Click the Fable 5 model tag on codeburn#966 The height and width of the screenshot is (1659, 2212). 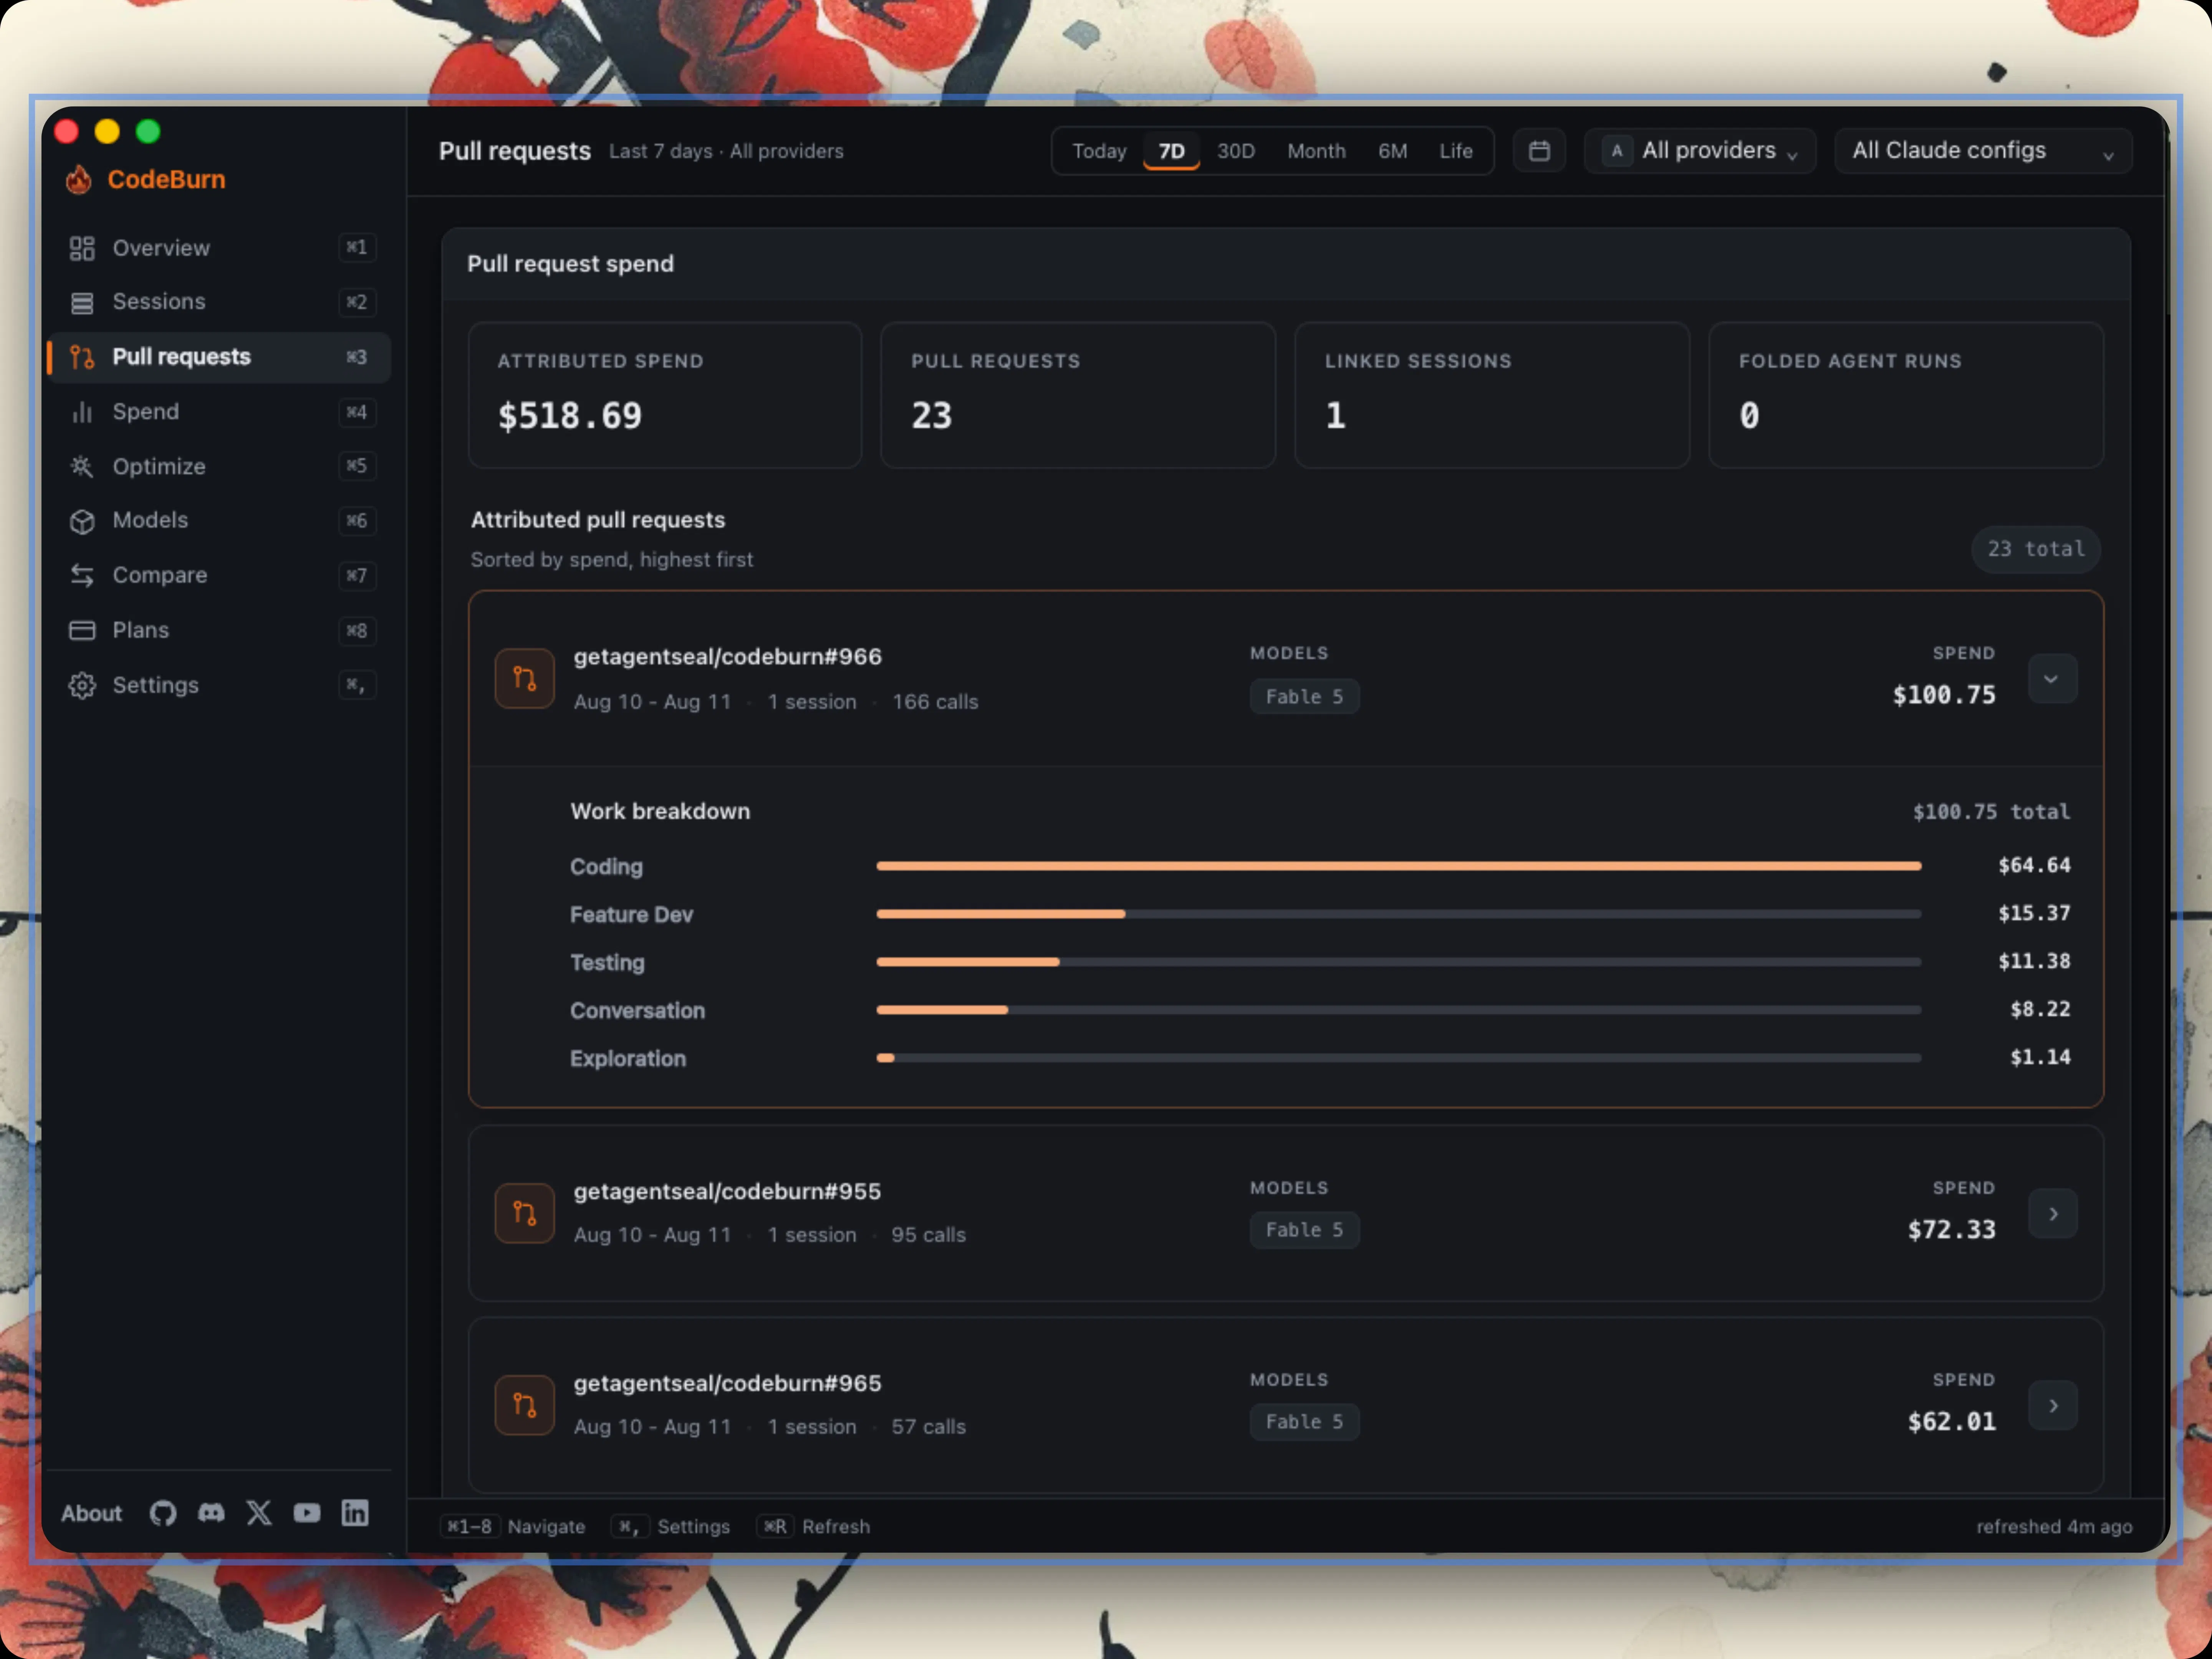(1304, 697)
